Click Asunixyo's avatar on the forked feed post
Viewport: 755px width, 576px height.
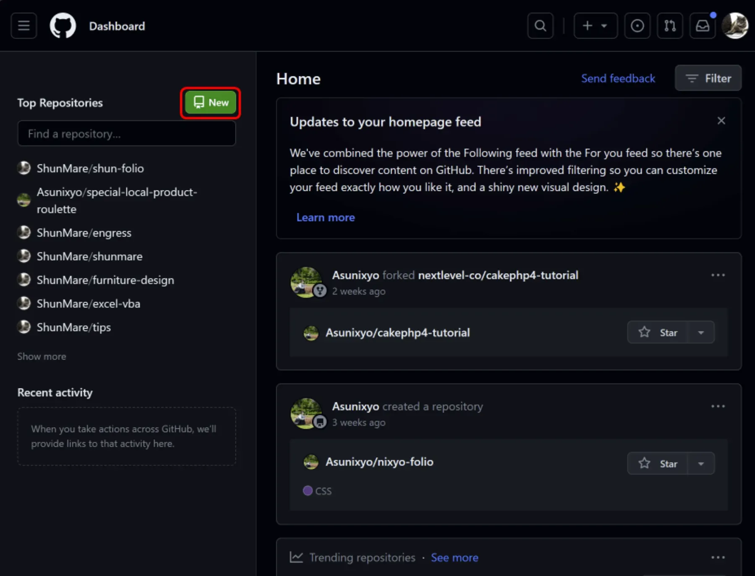[x=307, y=282]
